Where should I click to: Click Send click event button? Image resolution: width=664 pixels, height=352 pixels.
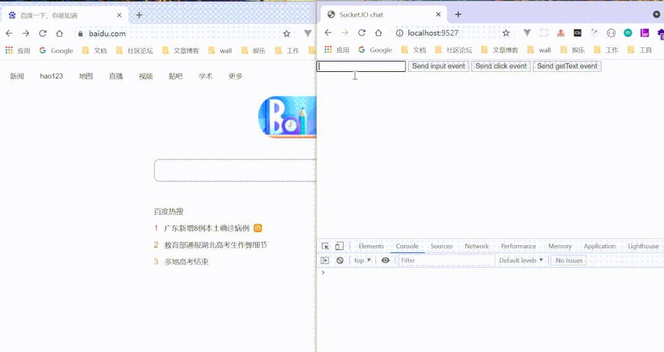[x=501, y=66]
